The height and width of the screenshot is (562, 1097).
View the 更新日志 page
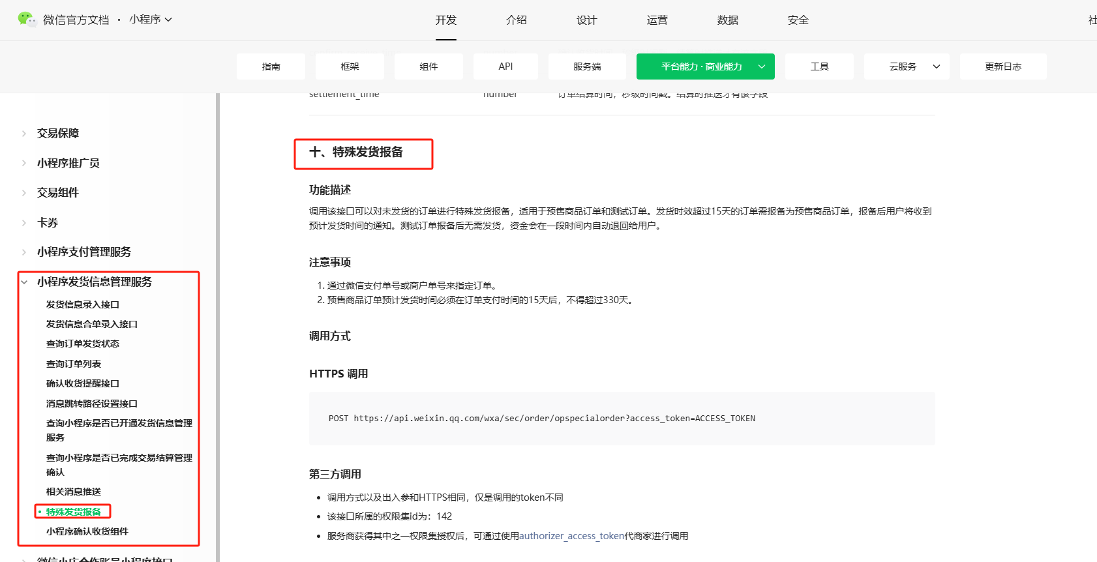click(x=1003, y=67)
